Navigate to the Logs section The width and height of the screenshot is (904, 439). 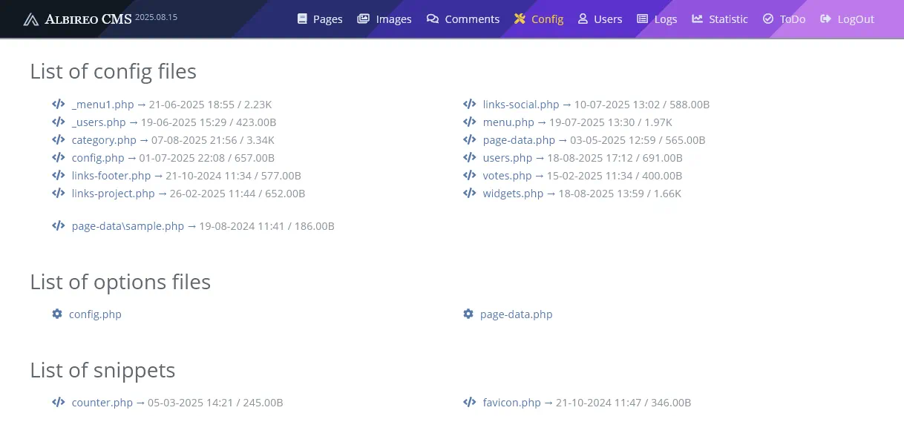pyautogui.click(x=665, y=19)
